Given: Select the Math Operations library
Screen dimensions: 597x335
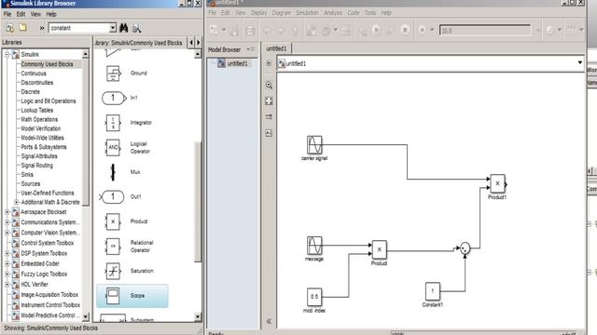Looking at the screenshot, I should click(x=39, y=119).
